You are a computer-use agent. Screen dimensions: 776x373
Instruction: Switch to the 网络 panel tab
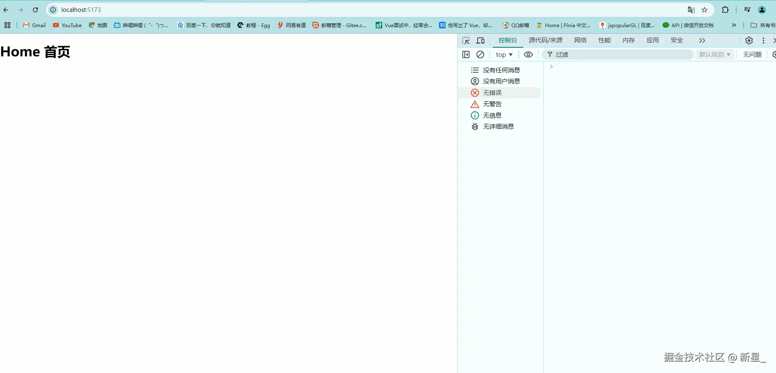(x=580, y=40)
